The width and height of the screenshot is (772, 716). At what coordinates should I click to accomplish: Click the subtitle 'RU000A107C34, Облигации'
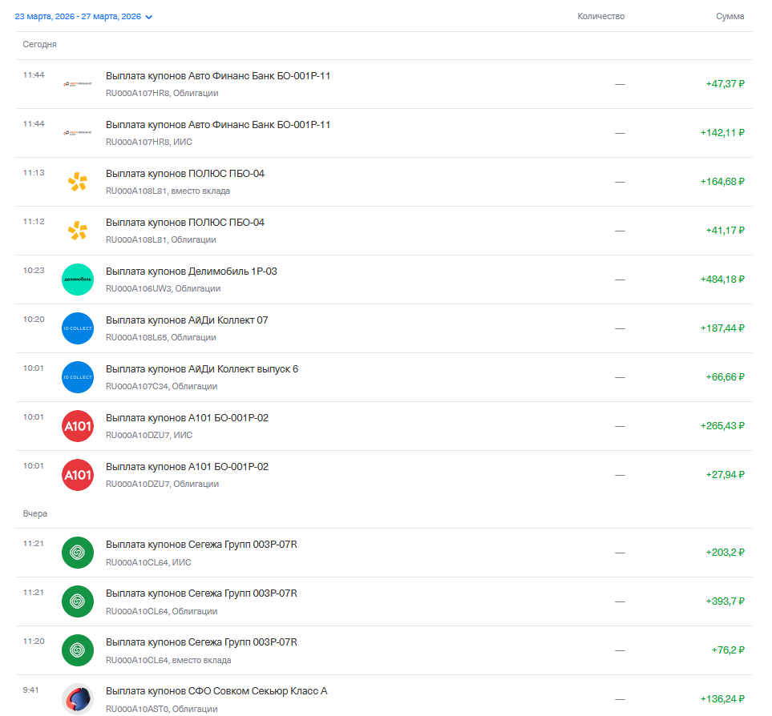click(161, 386)
